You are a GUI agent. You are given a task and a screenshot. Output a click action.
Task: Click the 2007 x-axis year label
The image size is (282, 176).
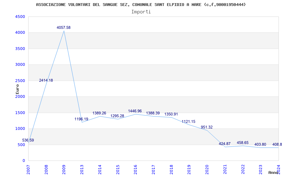click(28, 170)
